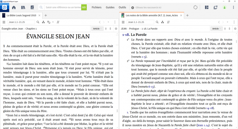Image resolution: width=238 pixels, height=129 pixels.
Task: Go to the Home page icon
Action: (x=14, y=7)
